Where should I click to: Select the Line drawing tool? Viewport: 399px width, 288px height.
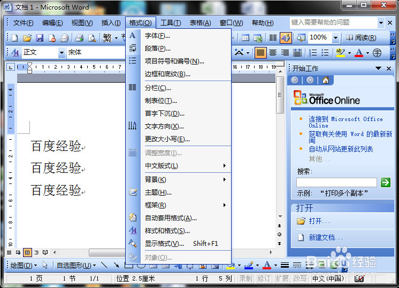pos(104,265)
